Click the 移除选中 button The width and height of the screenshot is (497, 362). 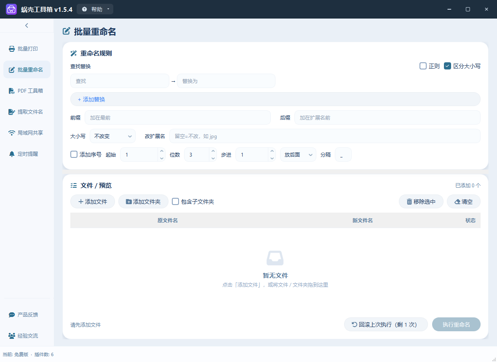[421, 202]
